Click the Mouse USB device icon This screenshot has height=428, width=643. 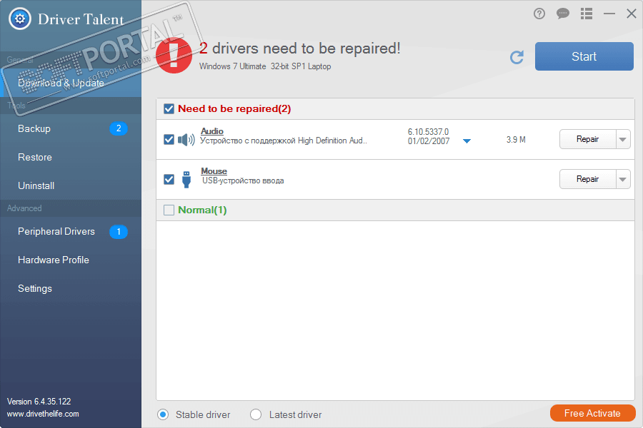(186, 179)
